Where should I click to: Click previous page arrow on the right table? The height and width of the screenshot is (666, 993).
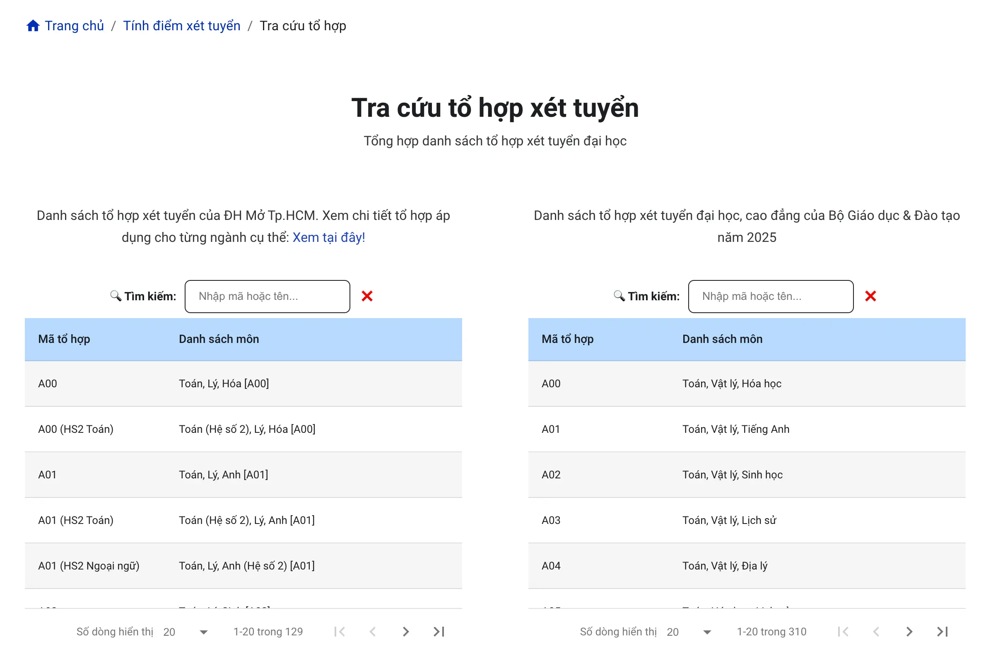point(875,632)
